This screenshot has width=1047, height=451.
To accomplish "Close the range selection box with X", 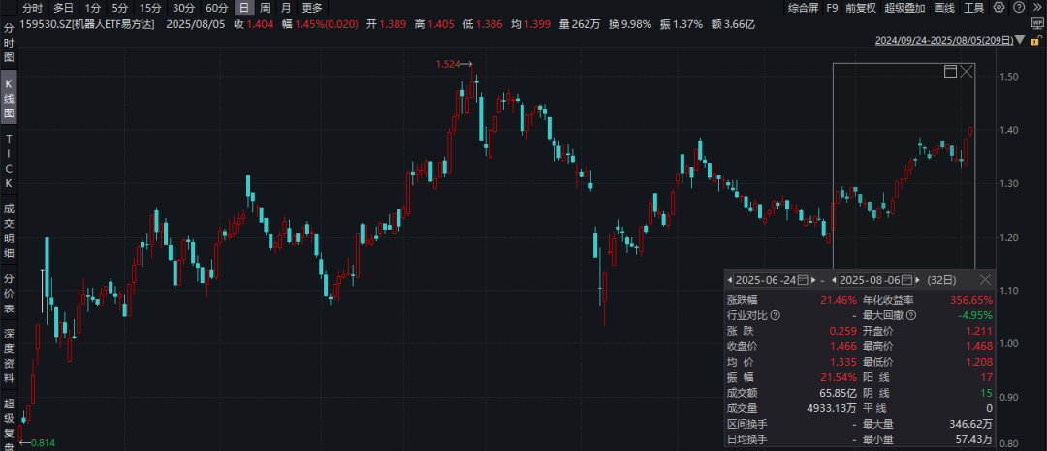I will pyautogui.click(x=967, y=72).
